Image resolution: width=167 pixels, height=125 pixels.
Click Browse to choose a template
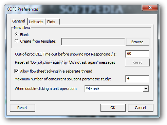pyautogui.click(x=137, y=42)
